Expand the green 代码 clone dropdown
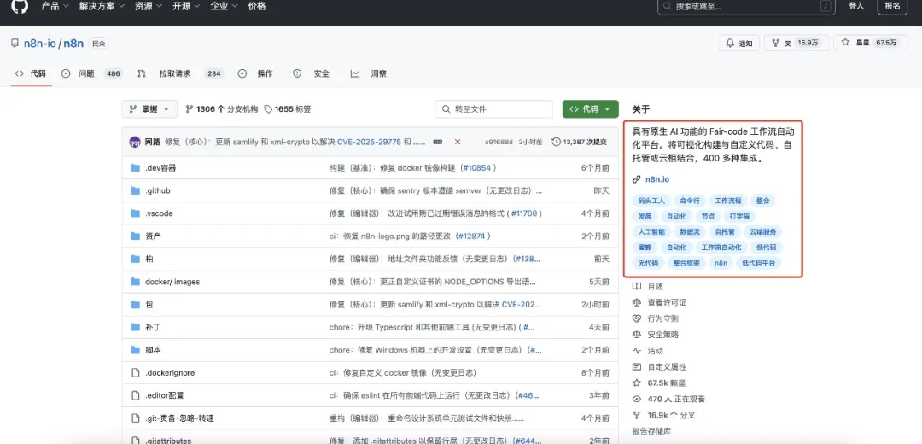 591,109
